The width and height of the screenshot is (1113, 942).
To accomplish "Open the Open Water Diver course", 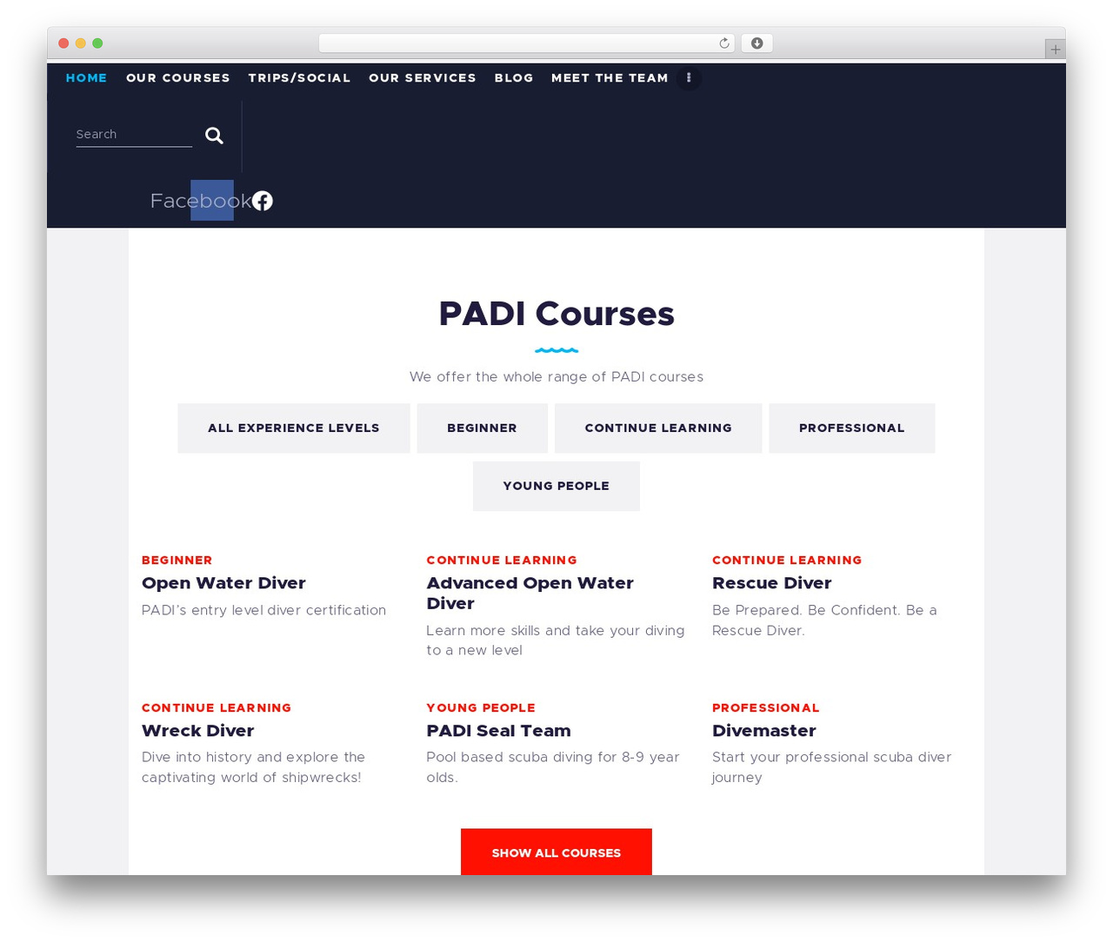I will pos(223,583).
